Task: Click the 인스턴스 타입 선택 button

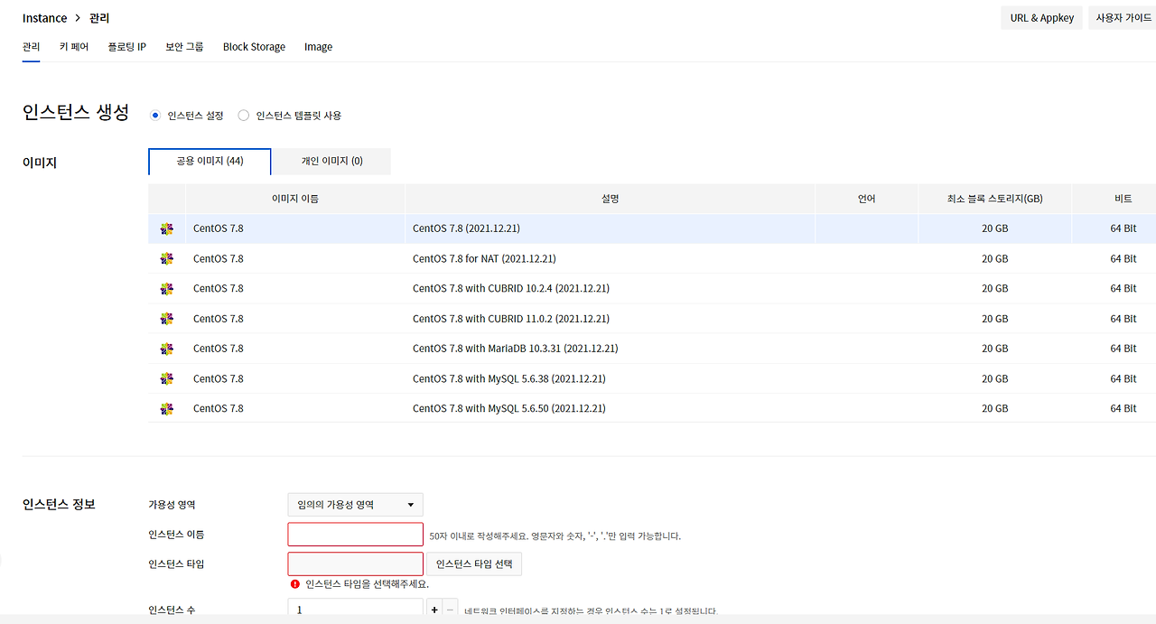Action: [x=474, y=564]
